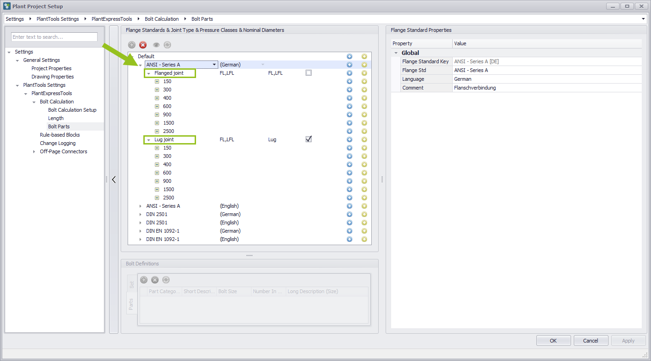Click the grey add button above the flange standards tree

132,45
